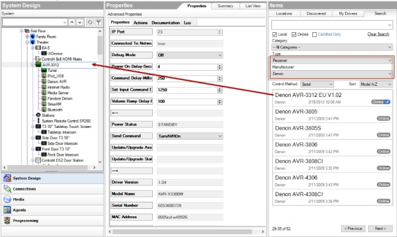This screenshot has height=237, width=397.
Task: Select the Denon AVR-4306 driver entry
Action: coord(332,181)
